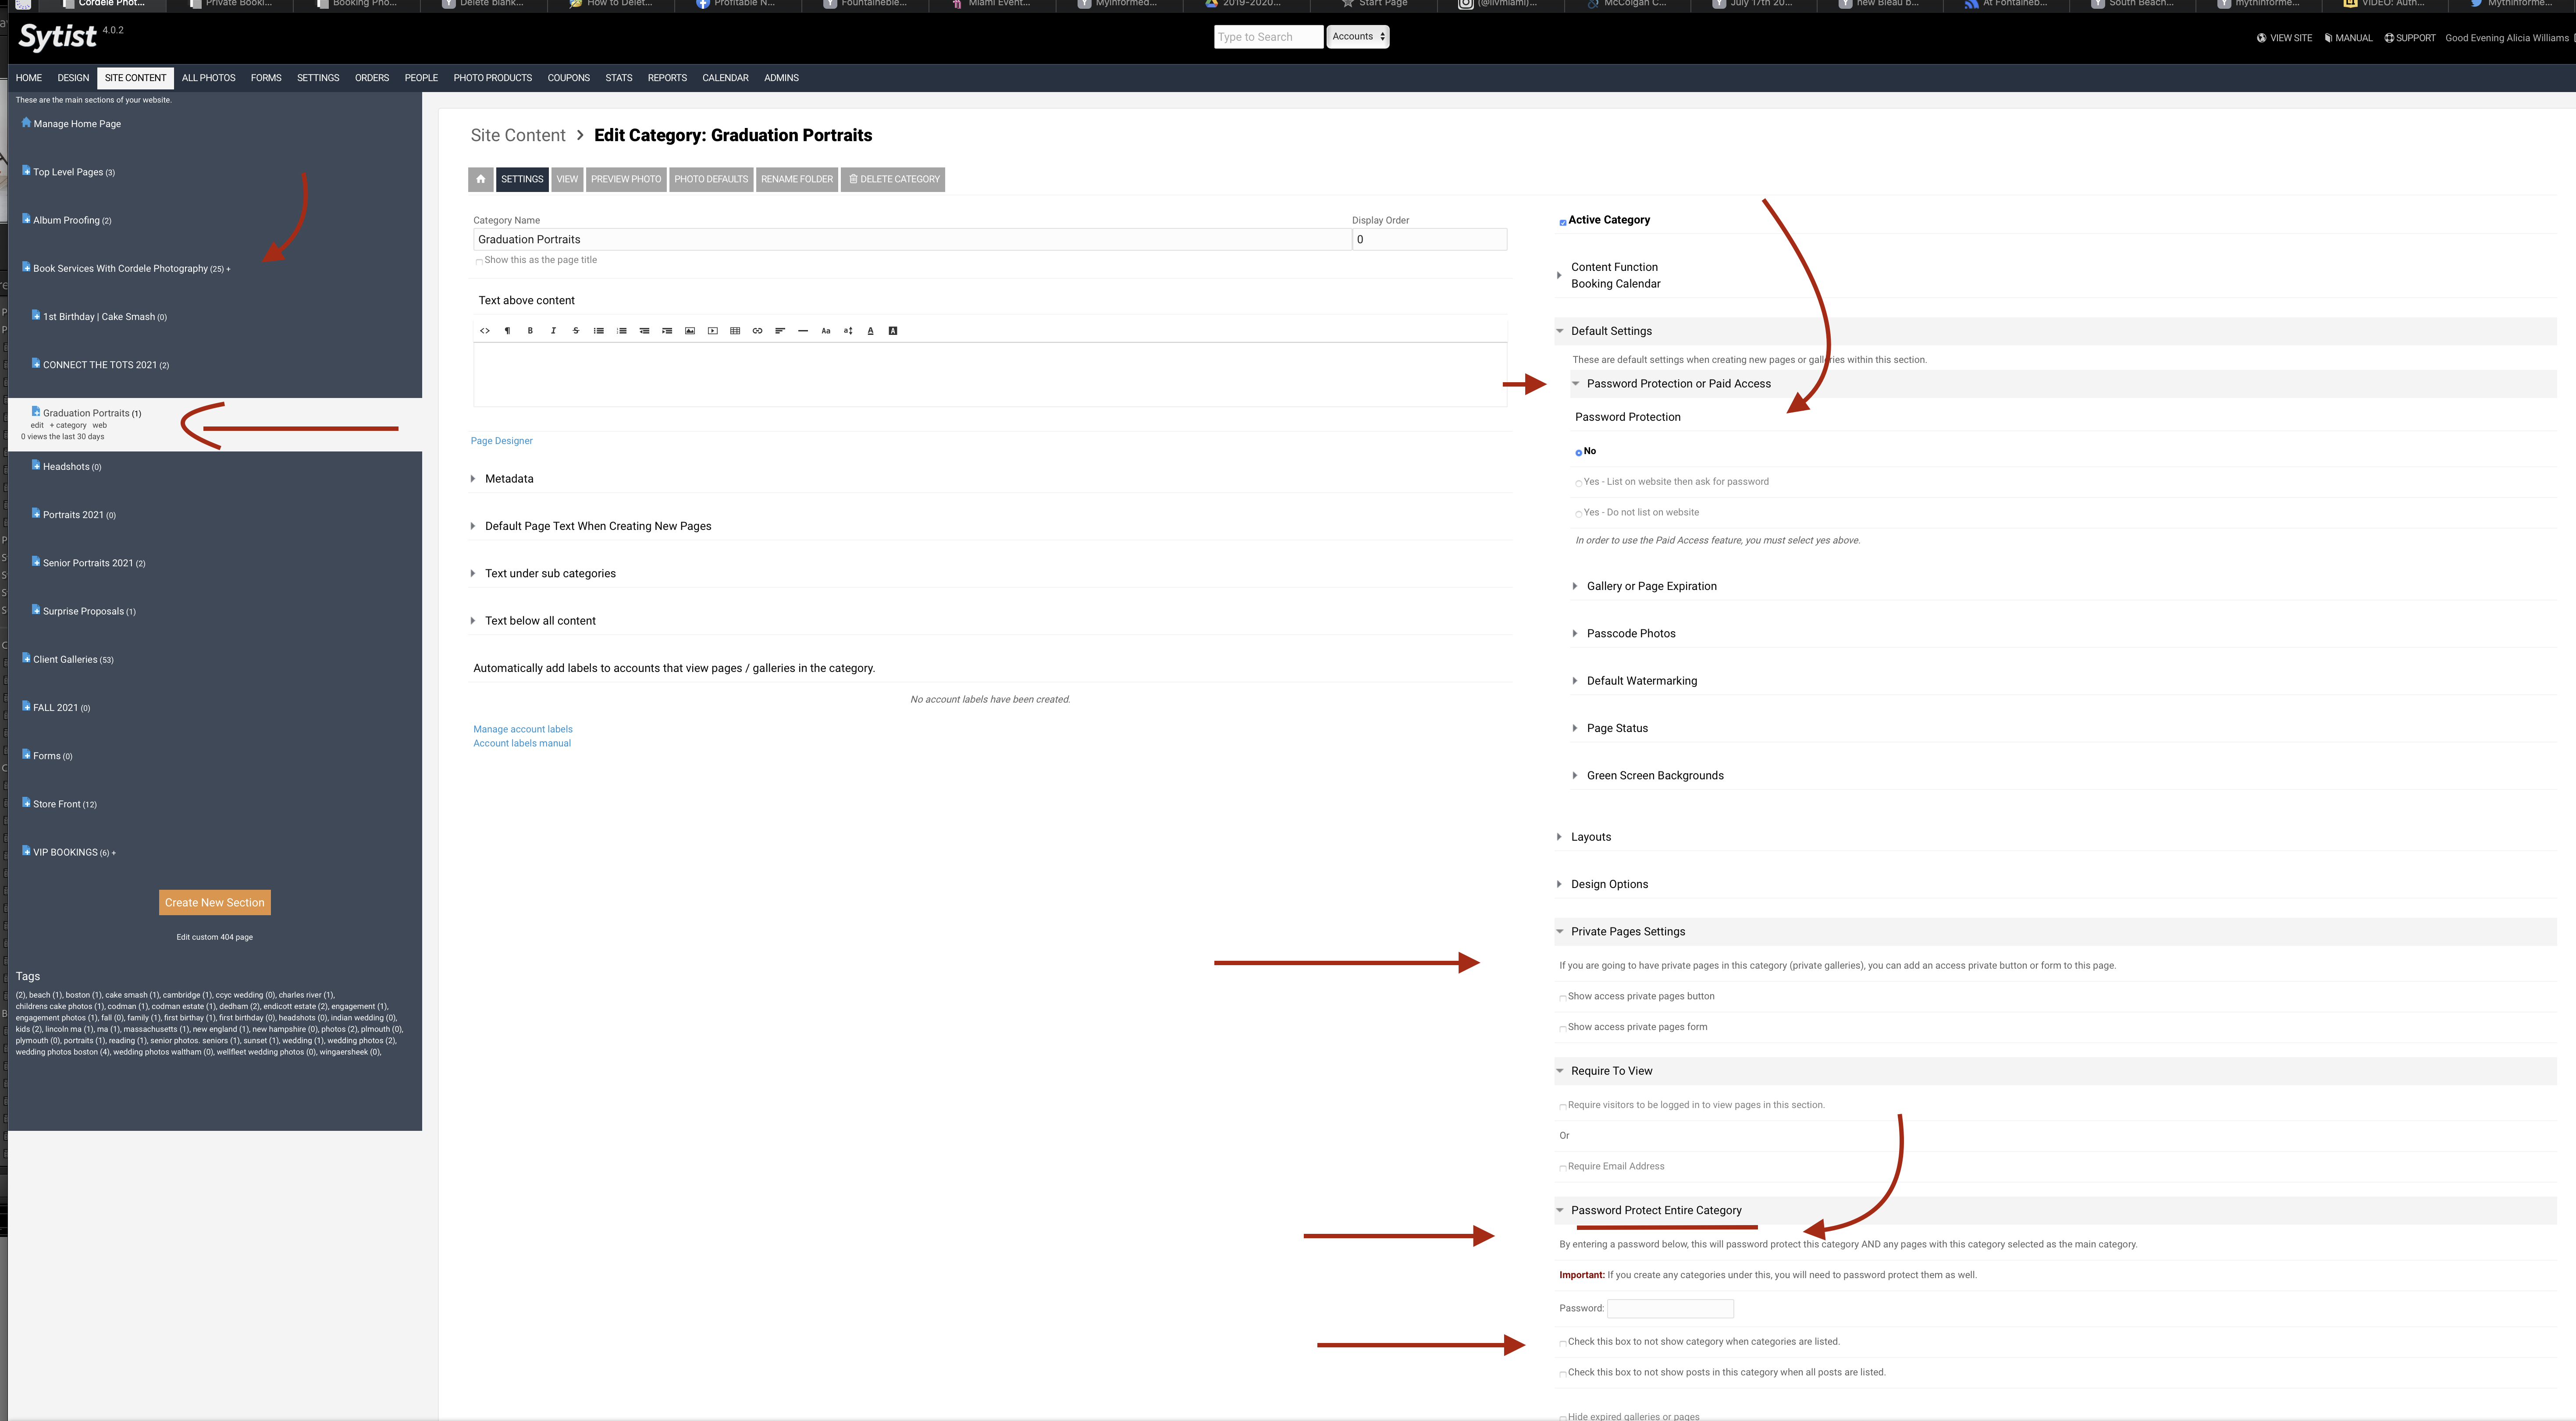Insert unordered bullet list
The image size is (2576, 1421).
(599, 331)
